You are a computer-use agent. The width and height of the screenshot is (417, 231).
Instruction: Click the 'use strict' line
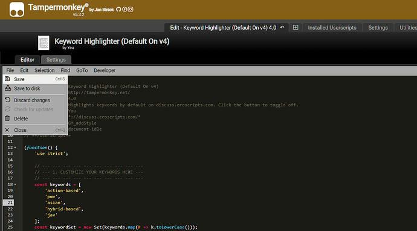[x=51, y=154]
